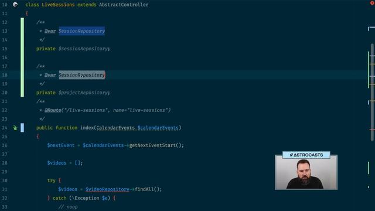
Task: Click $calendarEvents on line 26
Action: tap(103, 145)
